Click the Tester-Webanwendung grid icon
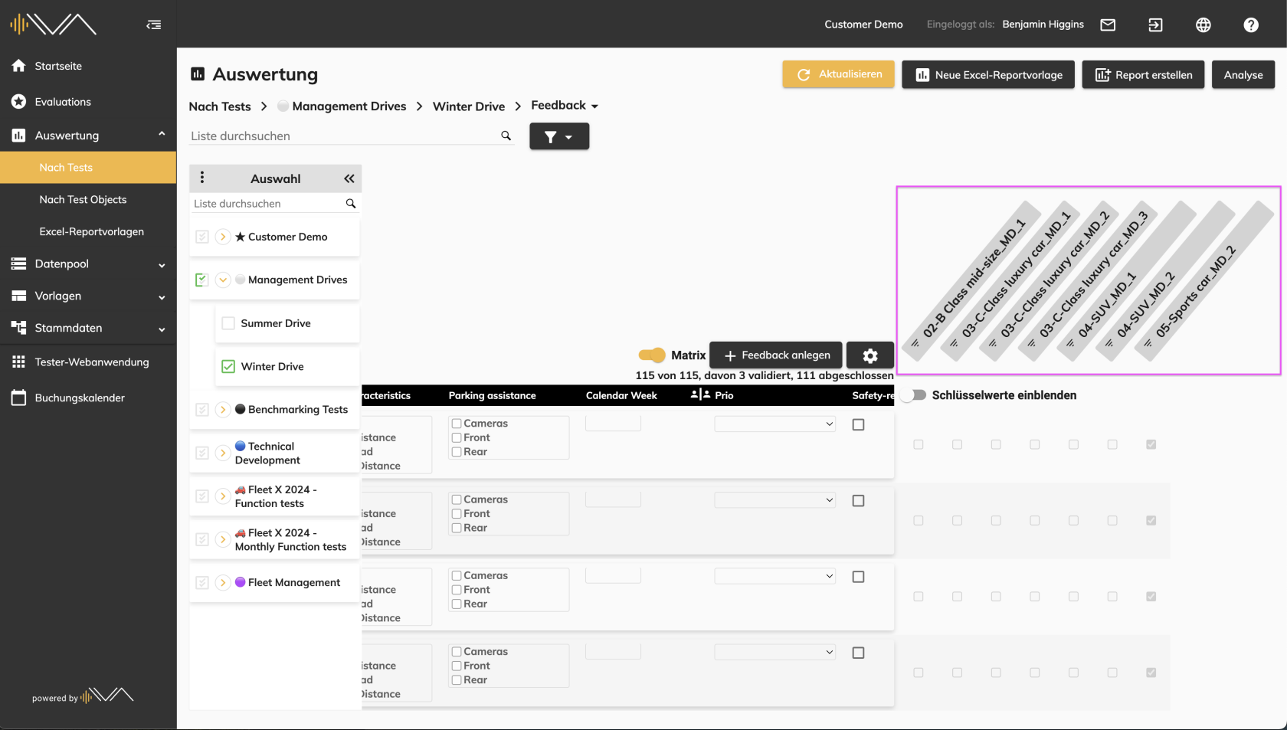 click(x=19, y=362)
